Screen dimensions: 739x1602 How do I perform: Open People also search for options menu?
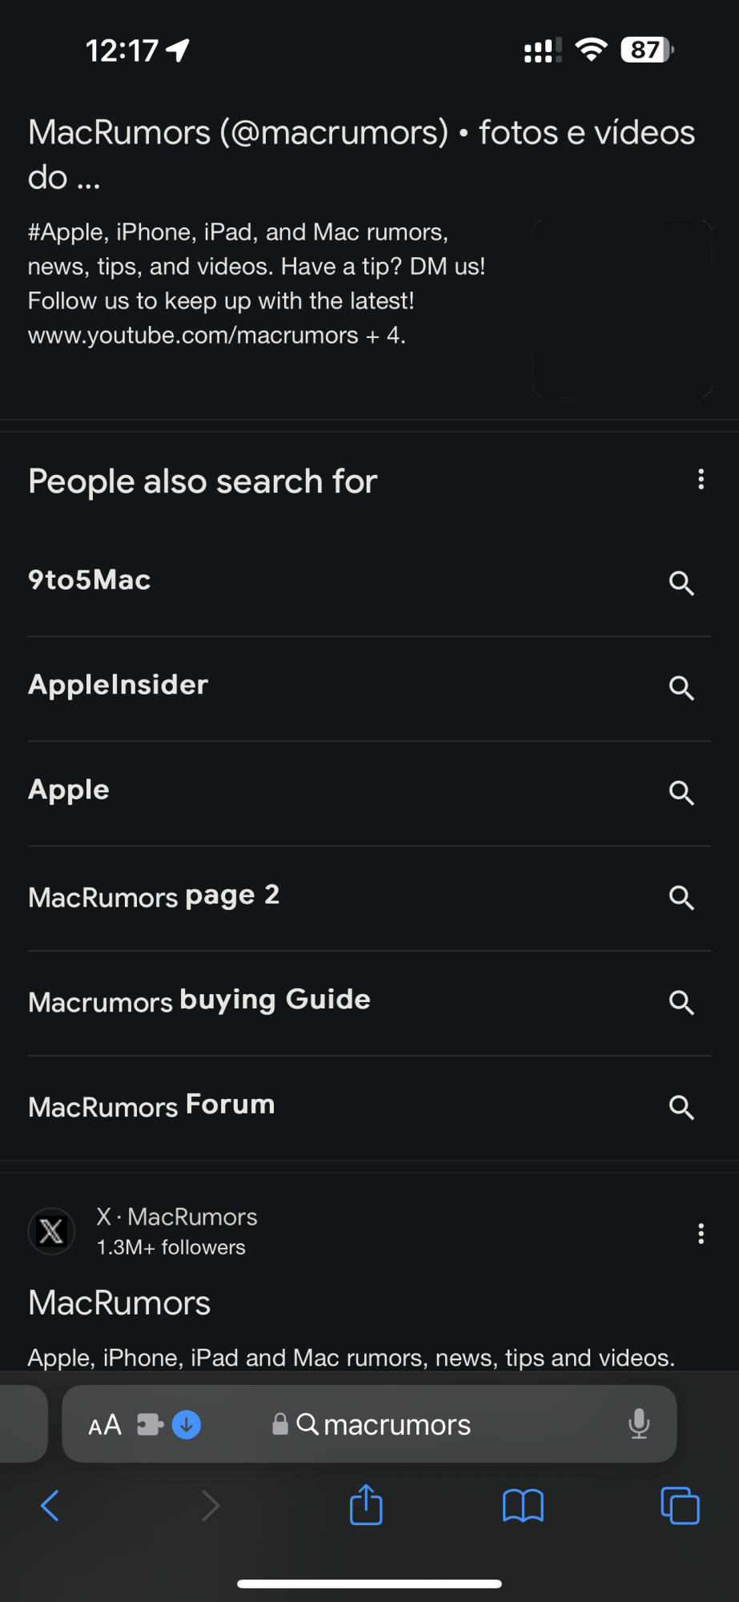pyautogui.click(x=701, y=480)
